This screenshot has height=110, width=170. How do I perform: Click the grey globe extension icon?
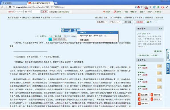click(x=150, y=7)
